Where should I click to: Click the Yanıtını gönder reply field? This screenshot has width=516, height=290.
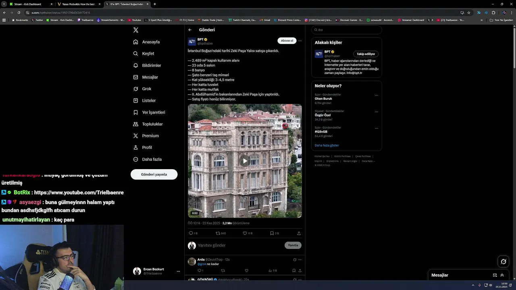click(x=240, y=245)
